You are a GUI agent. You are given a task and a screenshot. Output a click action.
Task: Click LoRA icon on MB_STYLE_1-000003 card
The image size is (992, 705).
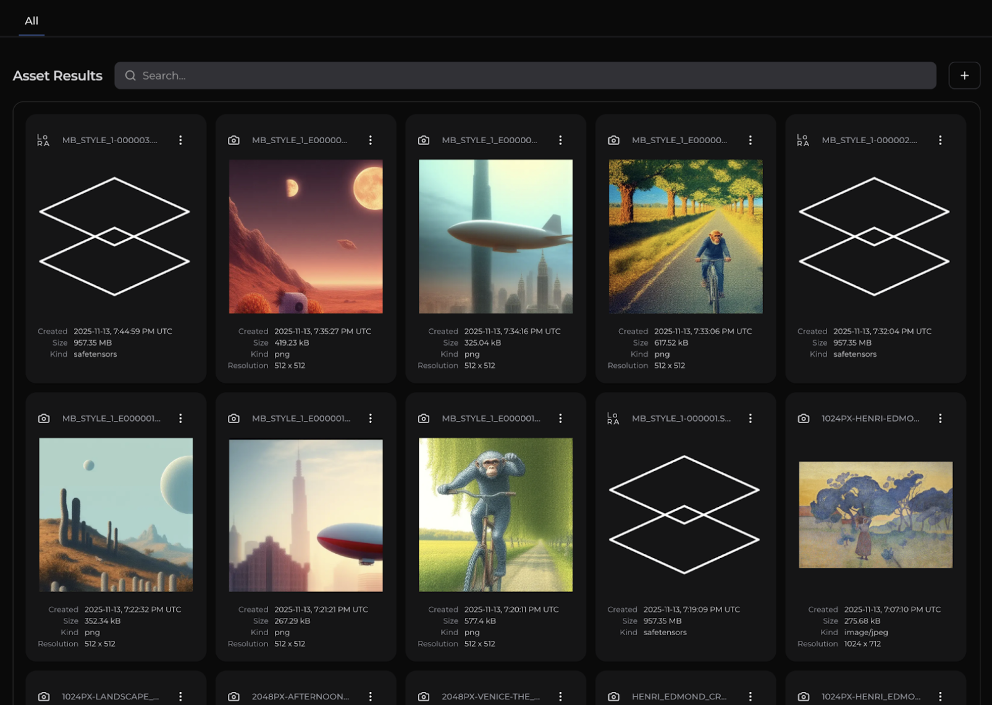click(x=43, y=140)
